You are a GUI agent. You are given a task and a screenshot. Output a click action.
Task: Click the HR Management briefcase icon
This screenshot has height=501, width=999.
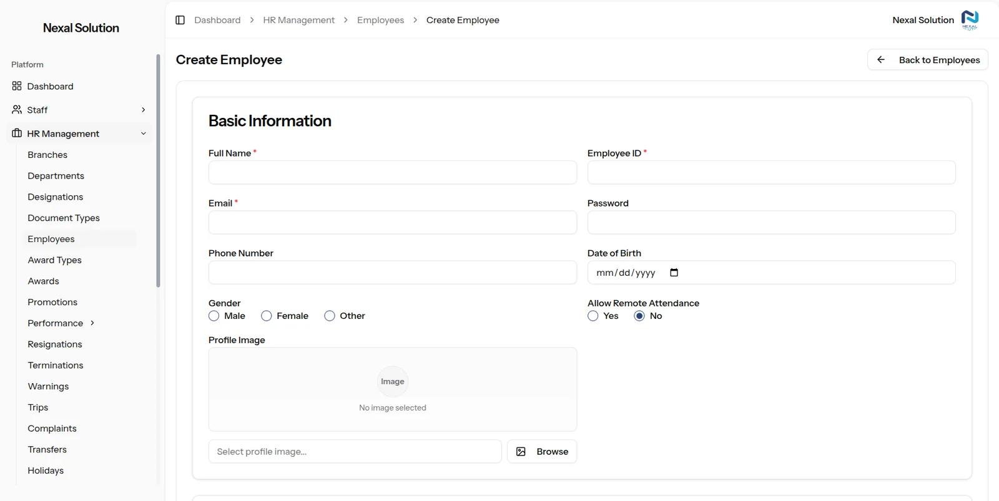click(17, 134)
